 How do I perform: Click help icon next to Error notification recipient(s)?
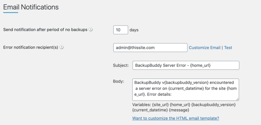tap(62, 47)
